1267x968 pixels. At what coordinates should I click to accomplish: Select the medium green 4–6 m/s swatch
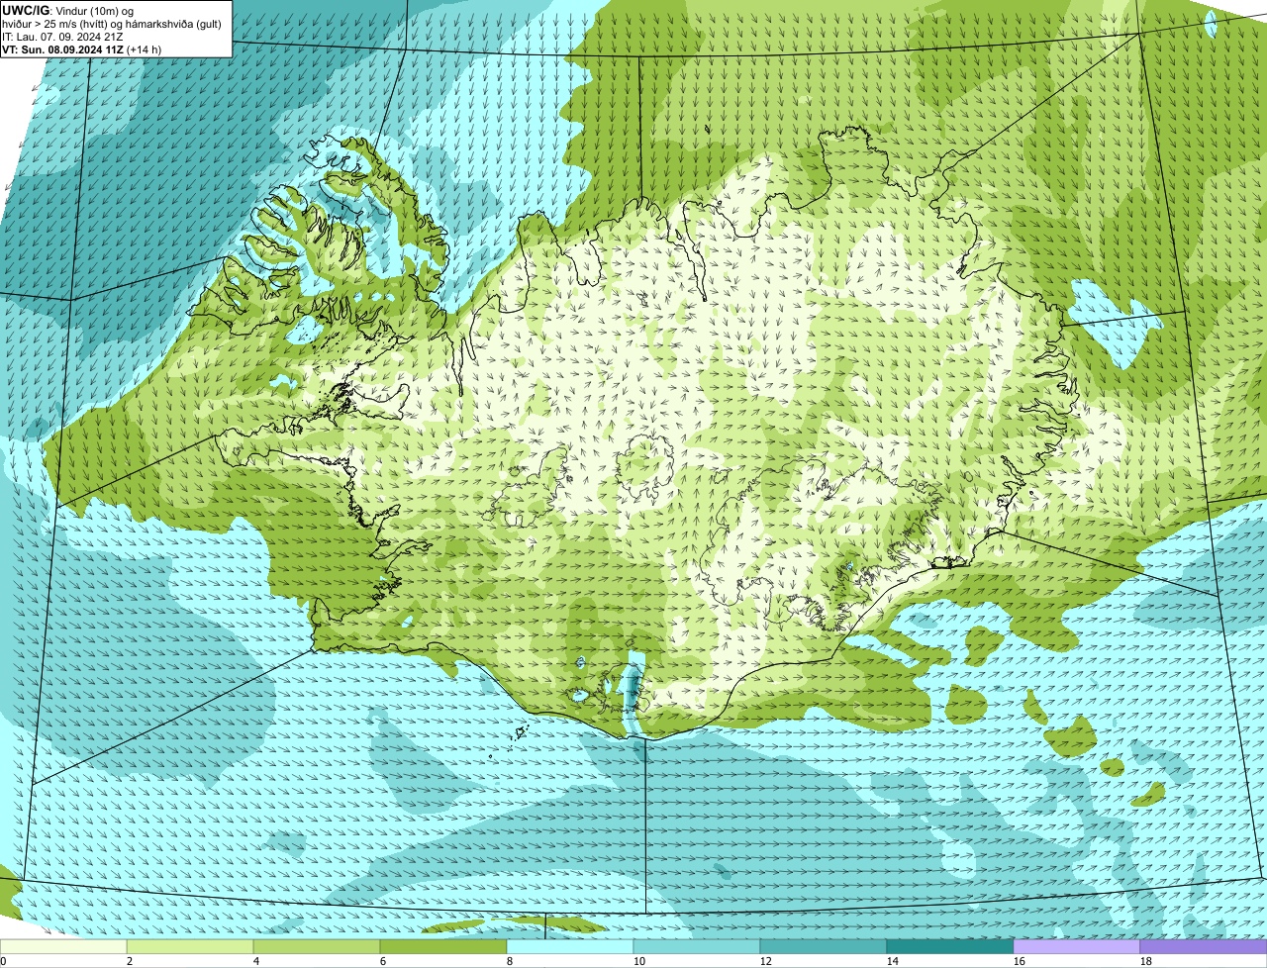pyautogui.click(x=317, y=947)
